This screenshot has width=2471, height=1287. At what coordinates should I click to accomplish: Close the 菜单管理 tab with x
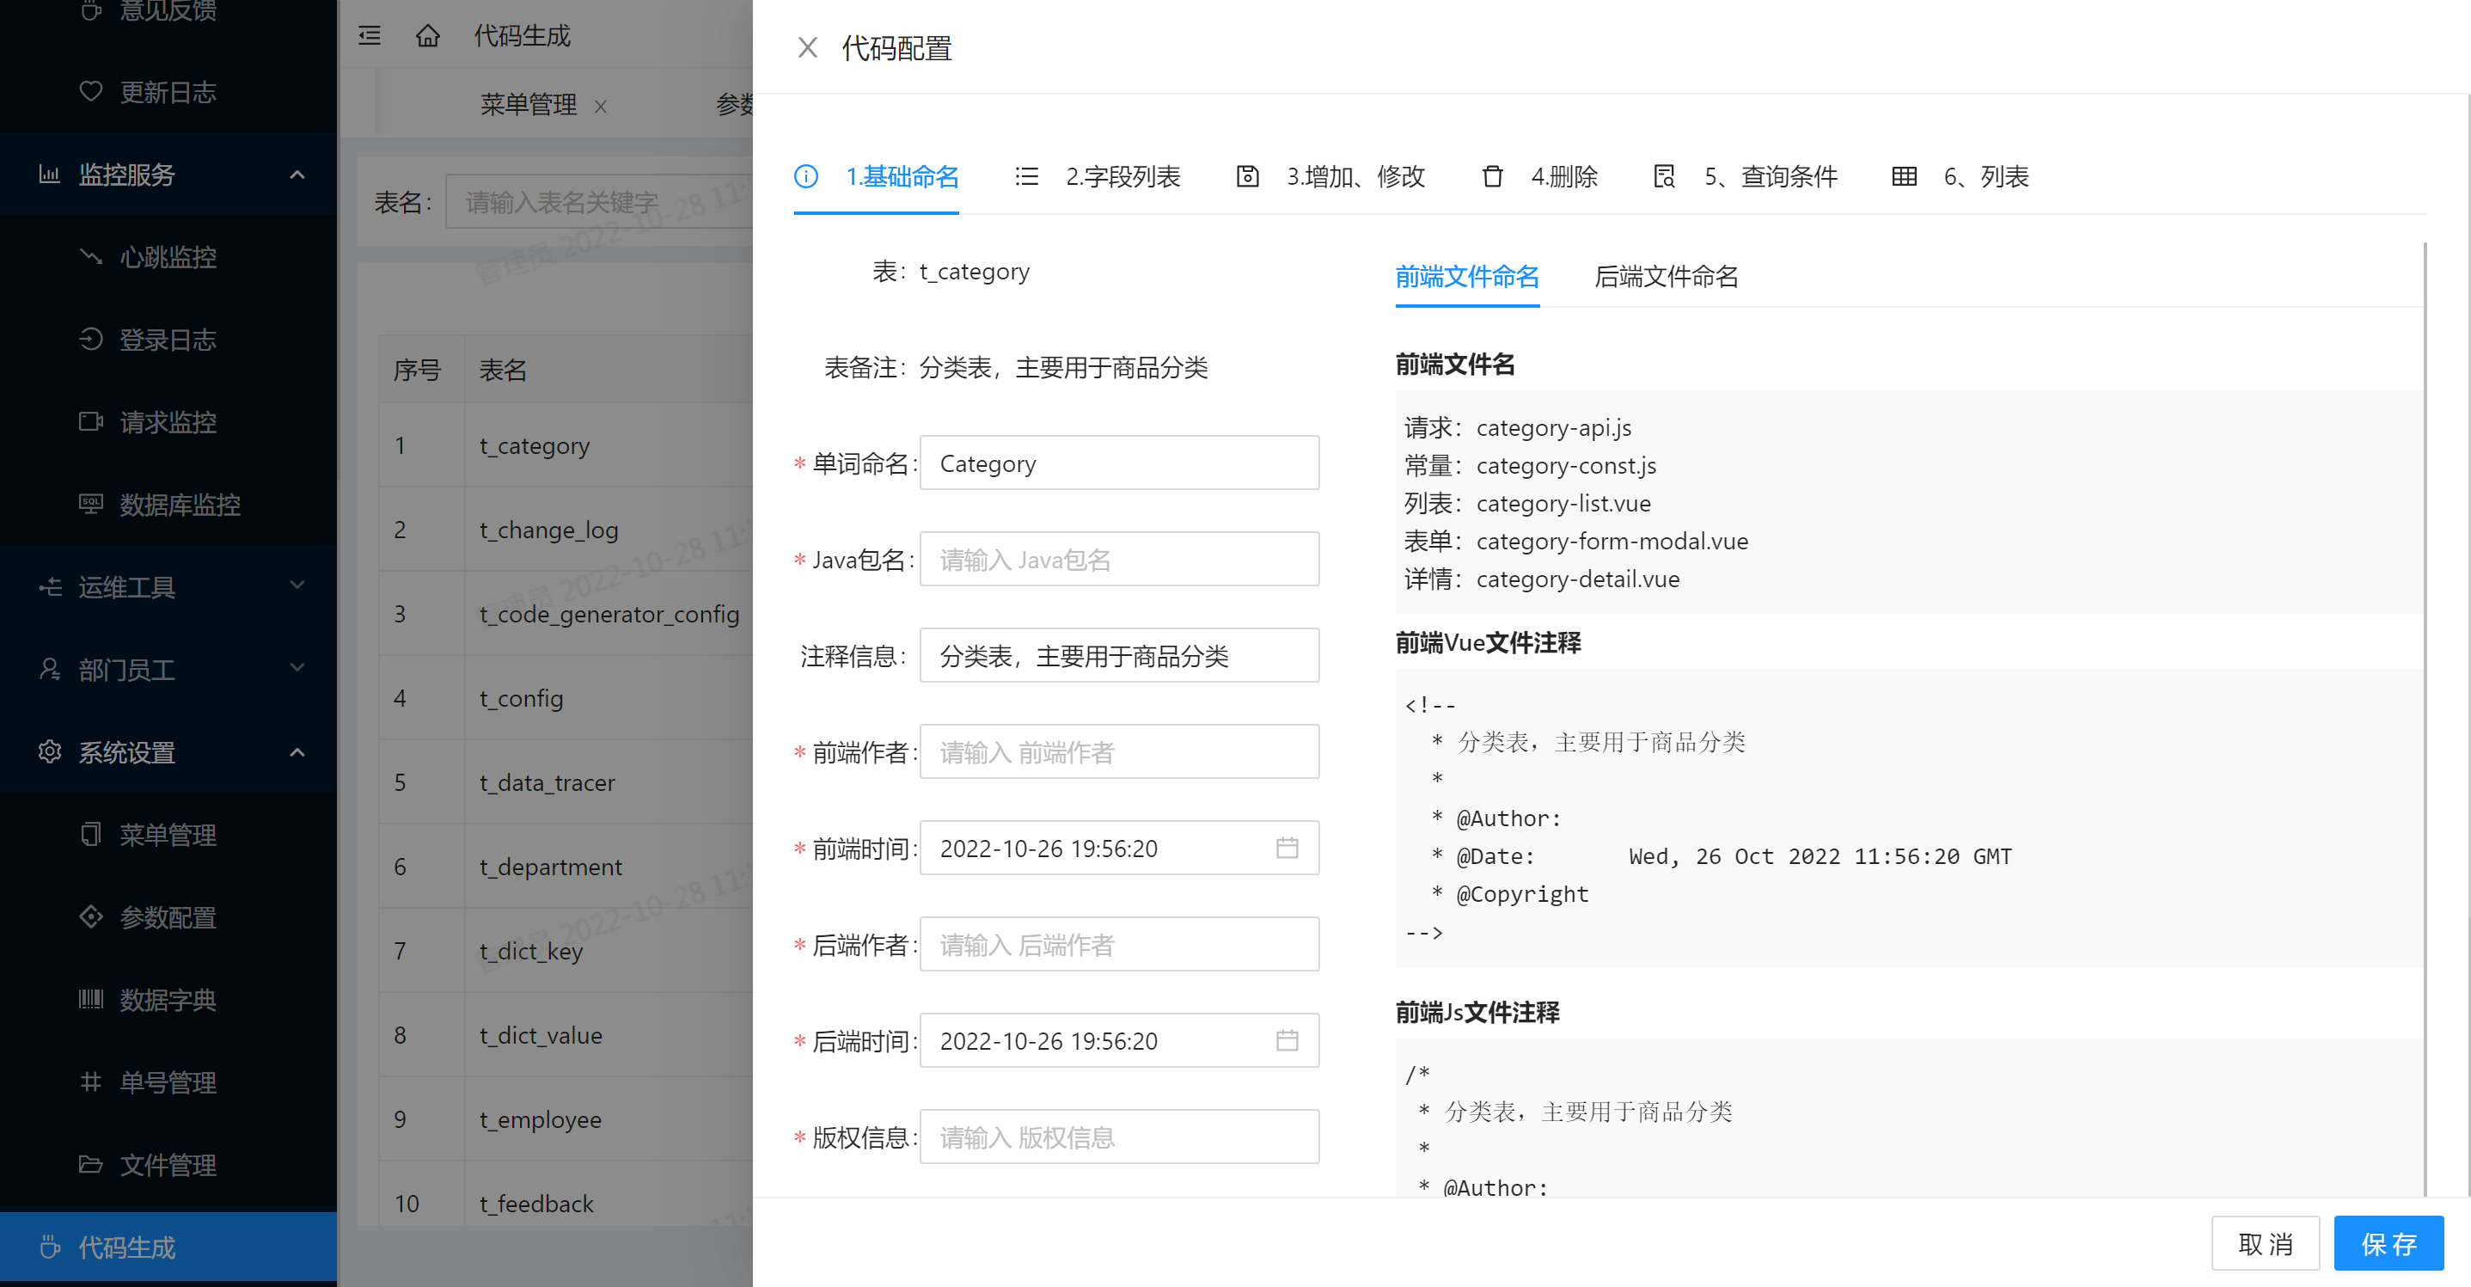coord(601,106)
